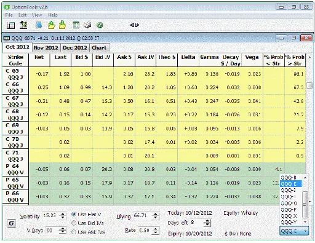Click the Volatility spinner arrows
The height and width of the screenshot is (243, 315).
tap(63, 216)
